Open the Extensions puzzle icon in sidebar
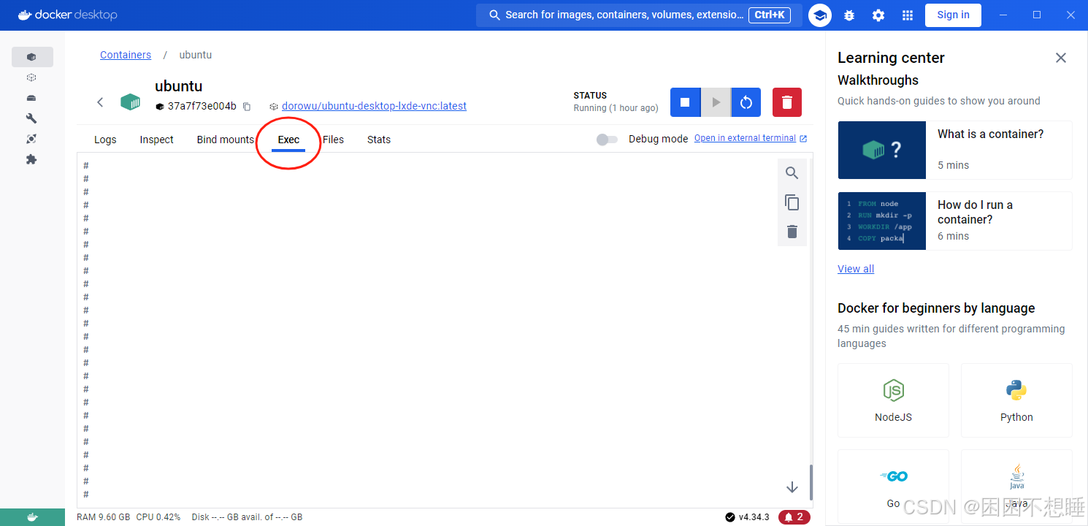Screen dimensions: 1088x526 pos(31,159)
